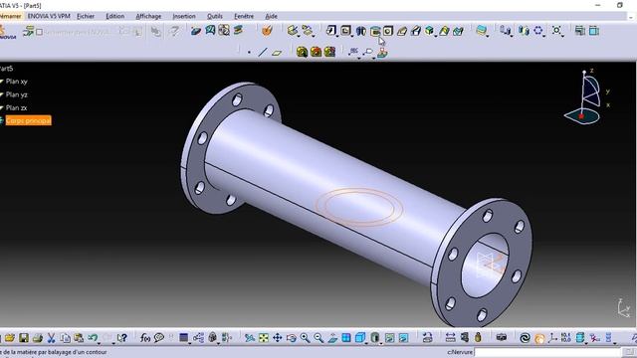Click the Undo icon

pyautogui.click(x=93, y=338)
